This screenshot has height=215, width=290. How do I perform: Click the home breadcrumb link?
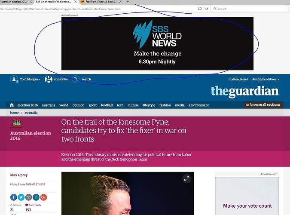point(15,113)
